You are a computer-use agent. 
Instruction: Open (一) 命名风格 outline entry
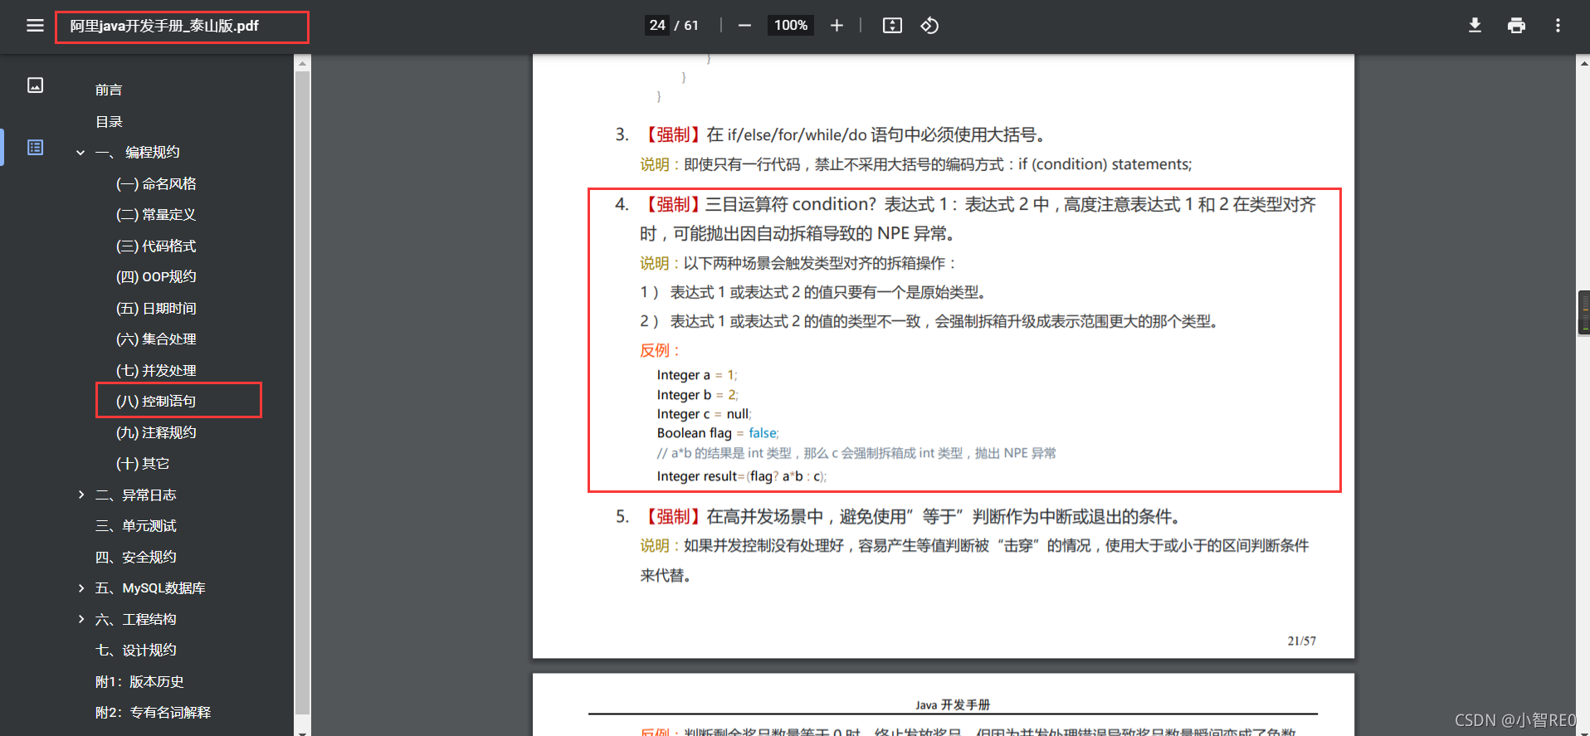[x=156, y=183]
